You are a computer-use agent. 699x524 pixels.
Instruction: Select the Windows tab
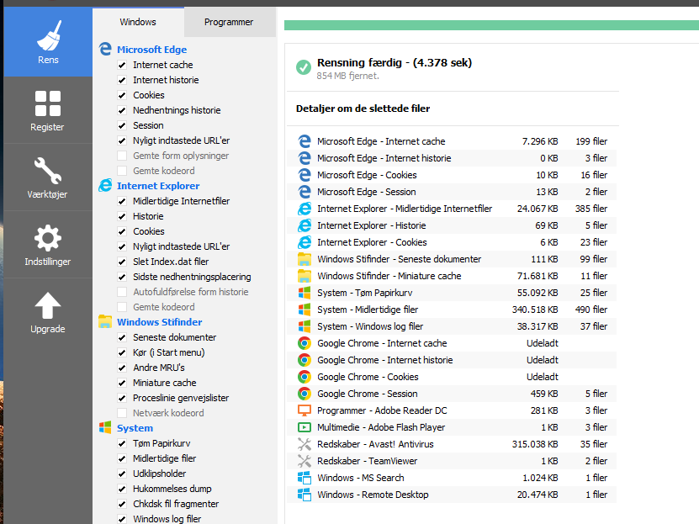click(138, 22)
